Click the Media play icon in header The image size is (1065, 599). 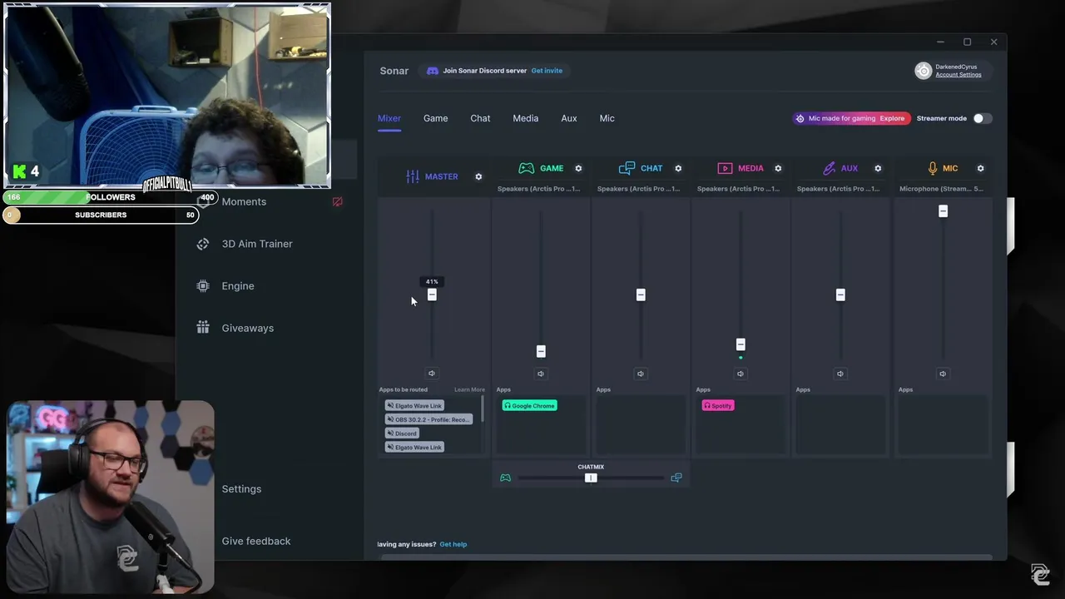point(725,168)
